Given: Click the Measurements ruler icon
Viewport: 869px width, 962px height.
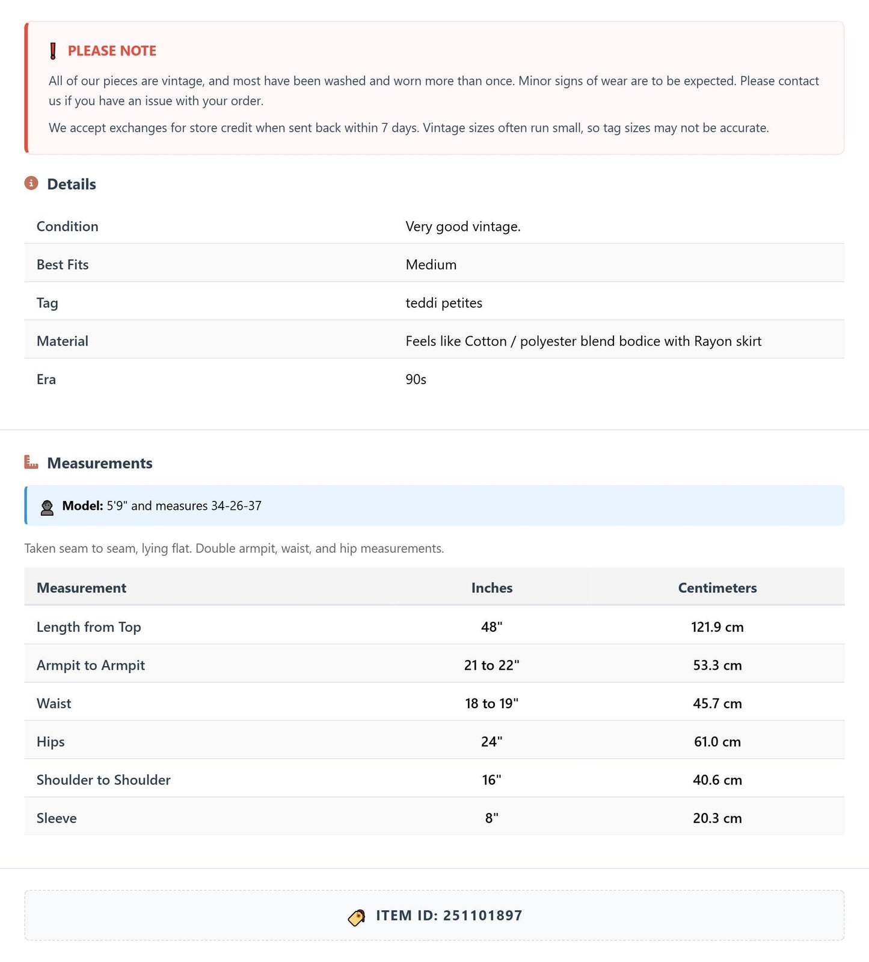Looking at the screenshot, I should (31, 462).
